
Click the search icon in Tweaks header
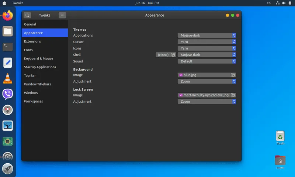pos(27,15)
